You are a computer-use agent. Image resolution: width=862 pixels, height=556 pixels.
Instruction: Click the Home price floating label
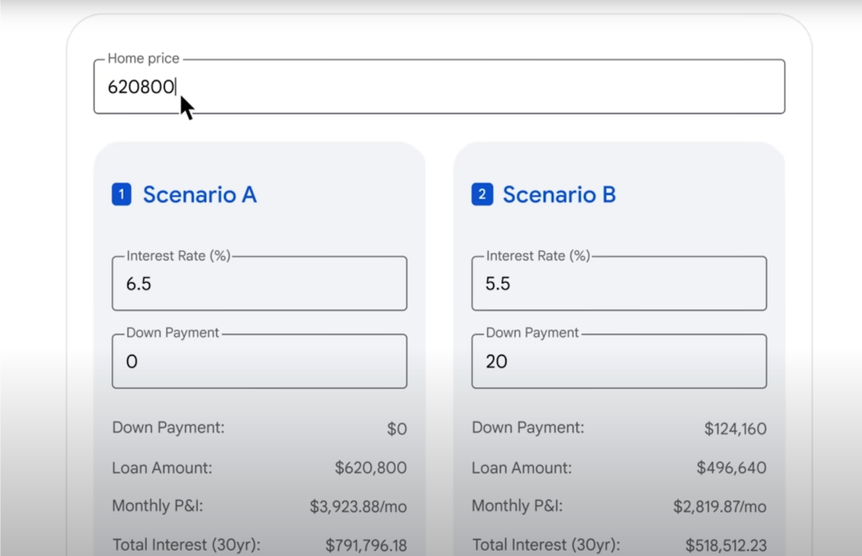point(143,58)
